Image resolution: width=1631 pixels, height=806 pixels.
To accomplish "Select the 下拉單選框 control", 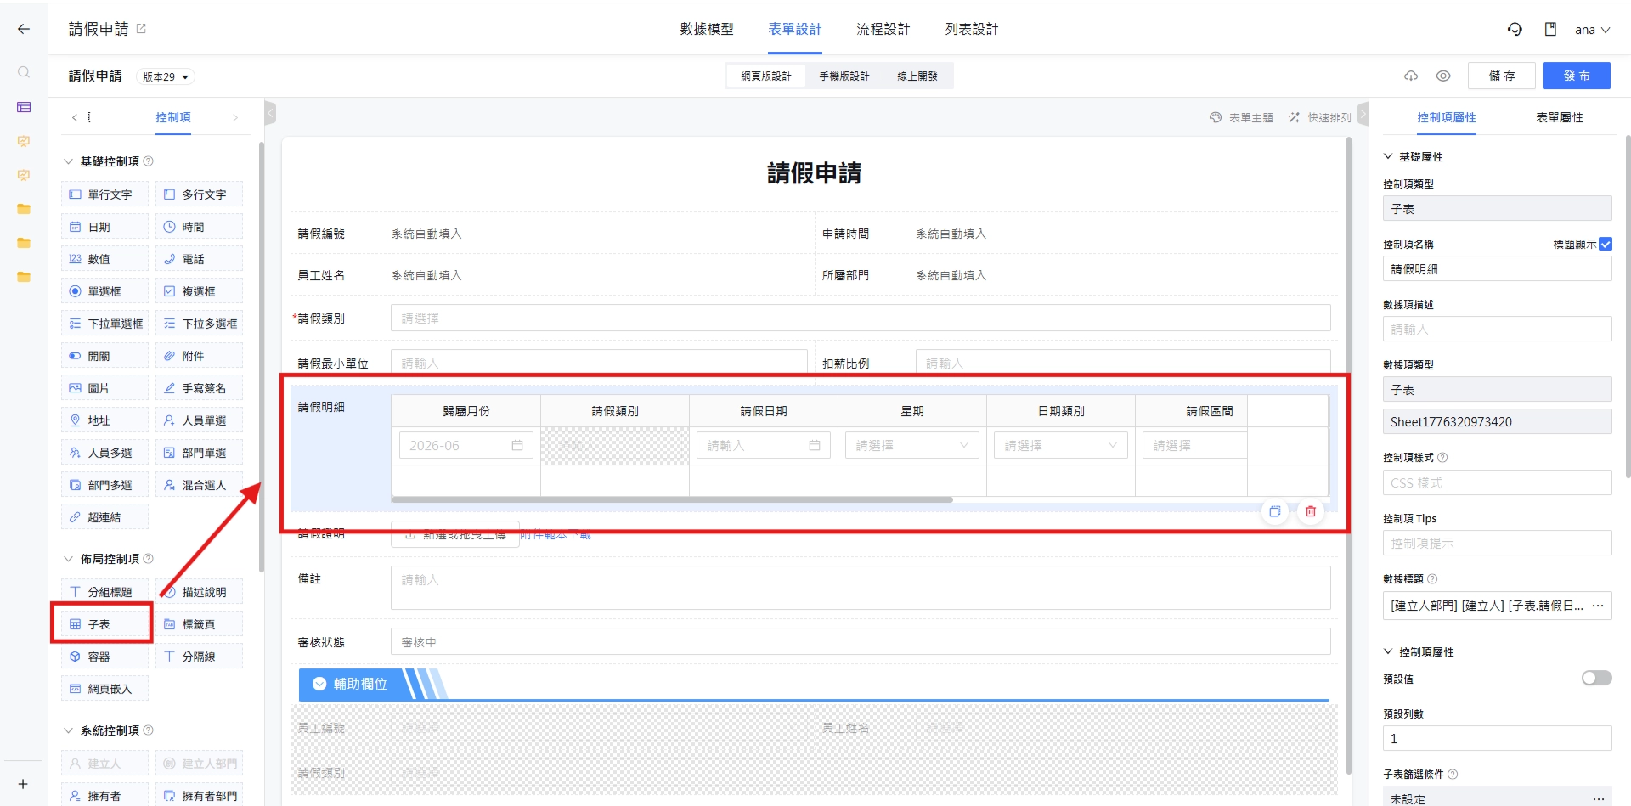I will click(x=104, y=324).
